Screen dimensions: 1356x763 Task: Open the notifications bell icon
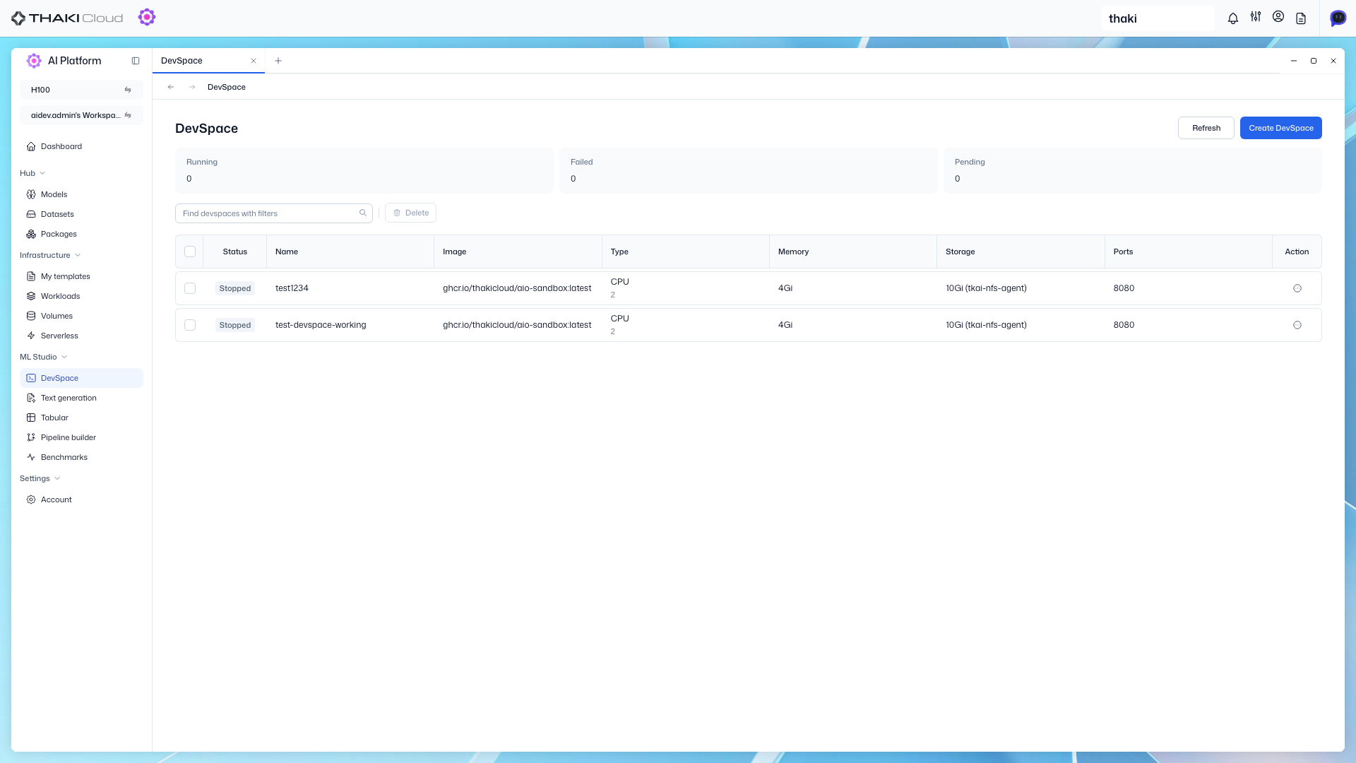(x=1232, y=18)
